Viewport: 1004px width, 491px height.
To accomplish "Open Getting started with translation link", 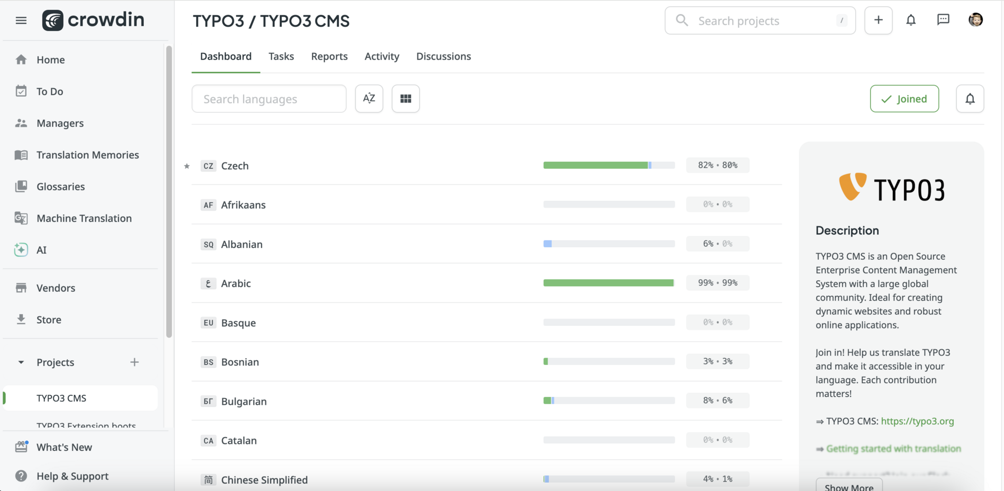I will pos(893,449).
